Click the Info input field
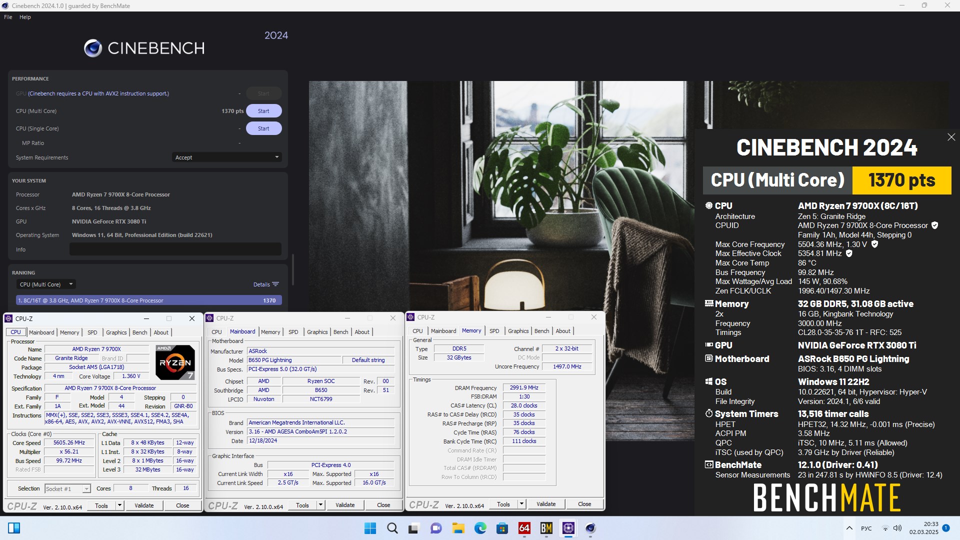 tap(175, 249)
